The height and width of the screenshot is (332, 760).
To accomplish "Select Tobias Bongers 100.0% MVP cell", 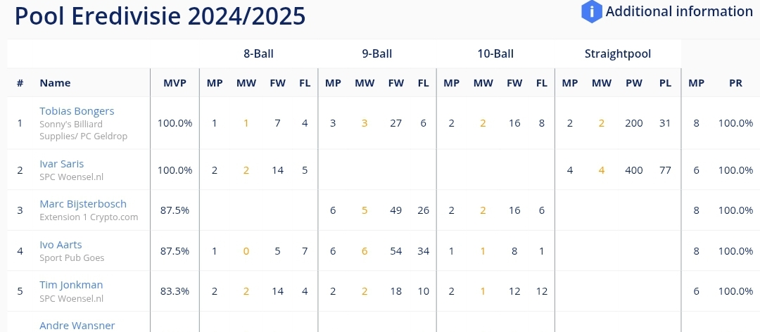I will tap(175, 123).
